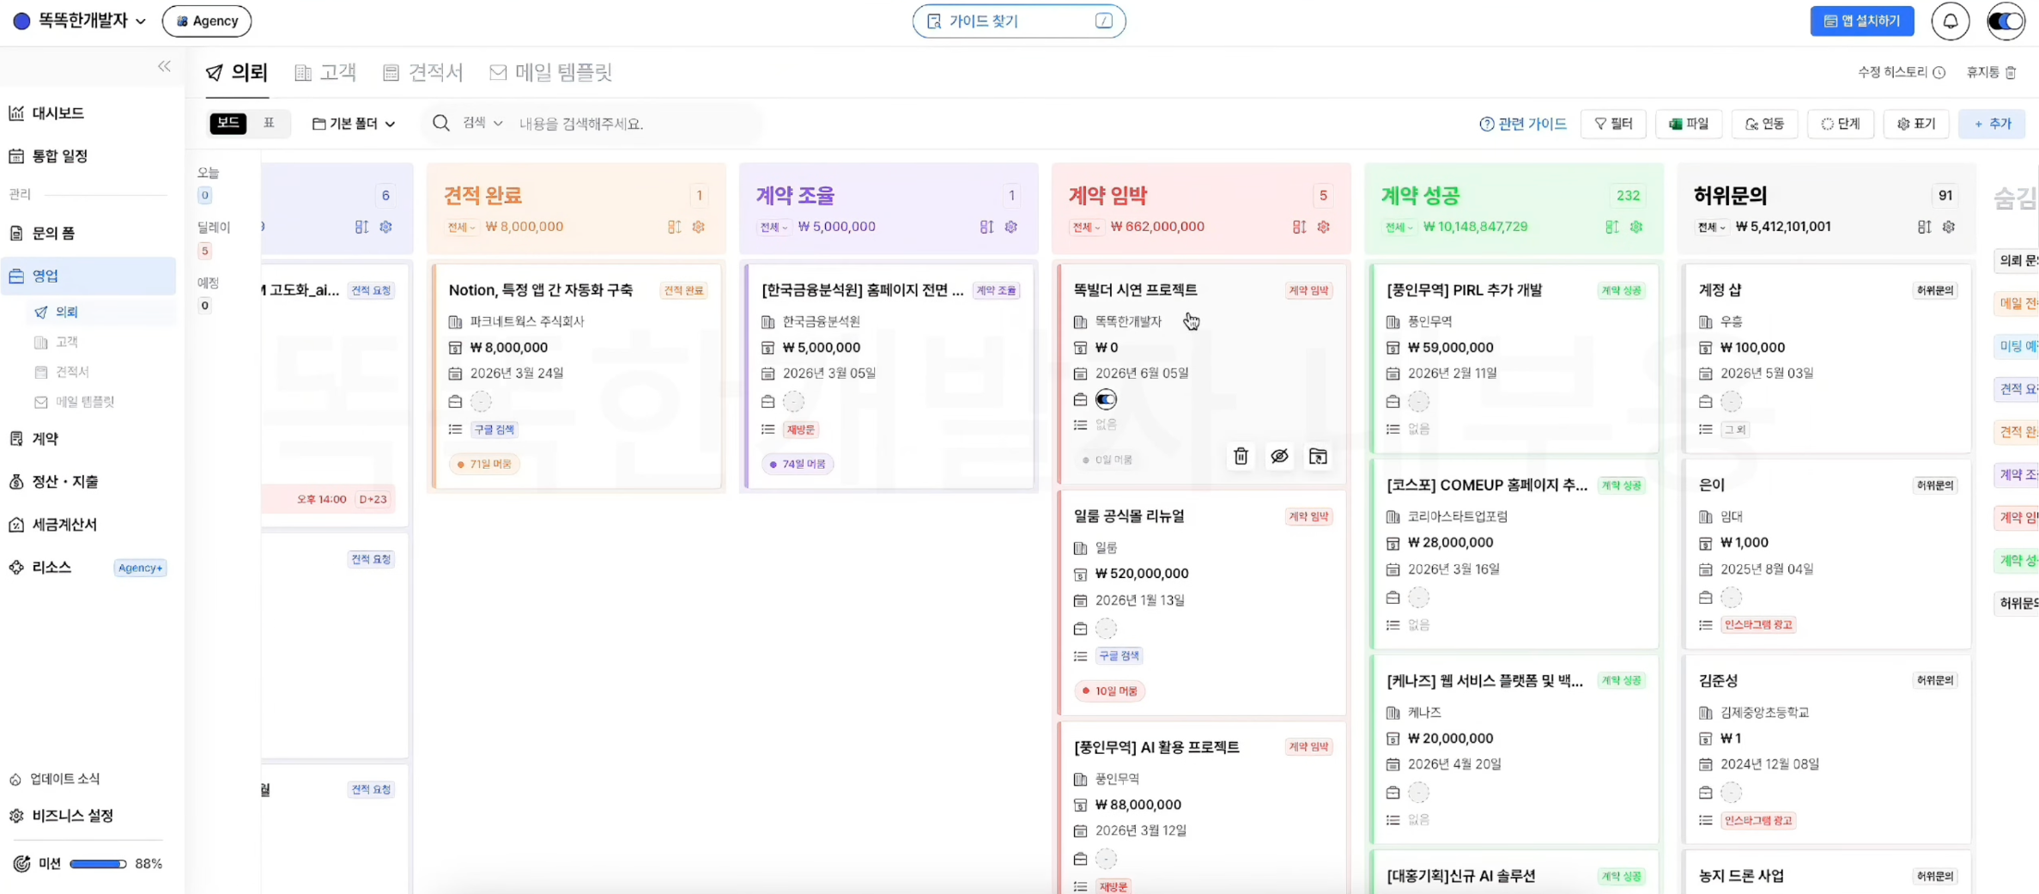Image resolution: width=2039 pixels, height=894 pixels.
Task: Click 파일 export button
Action: point(1689,124)
